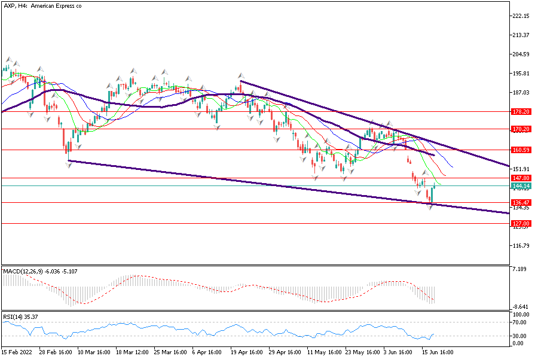Select the current price tag 144.14
This screenshot has height=359, width=538.
tap(521, 186)
